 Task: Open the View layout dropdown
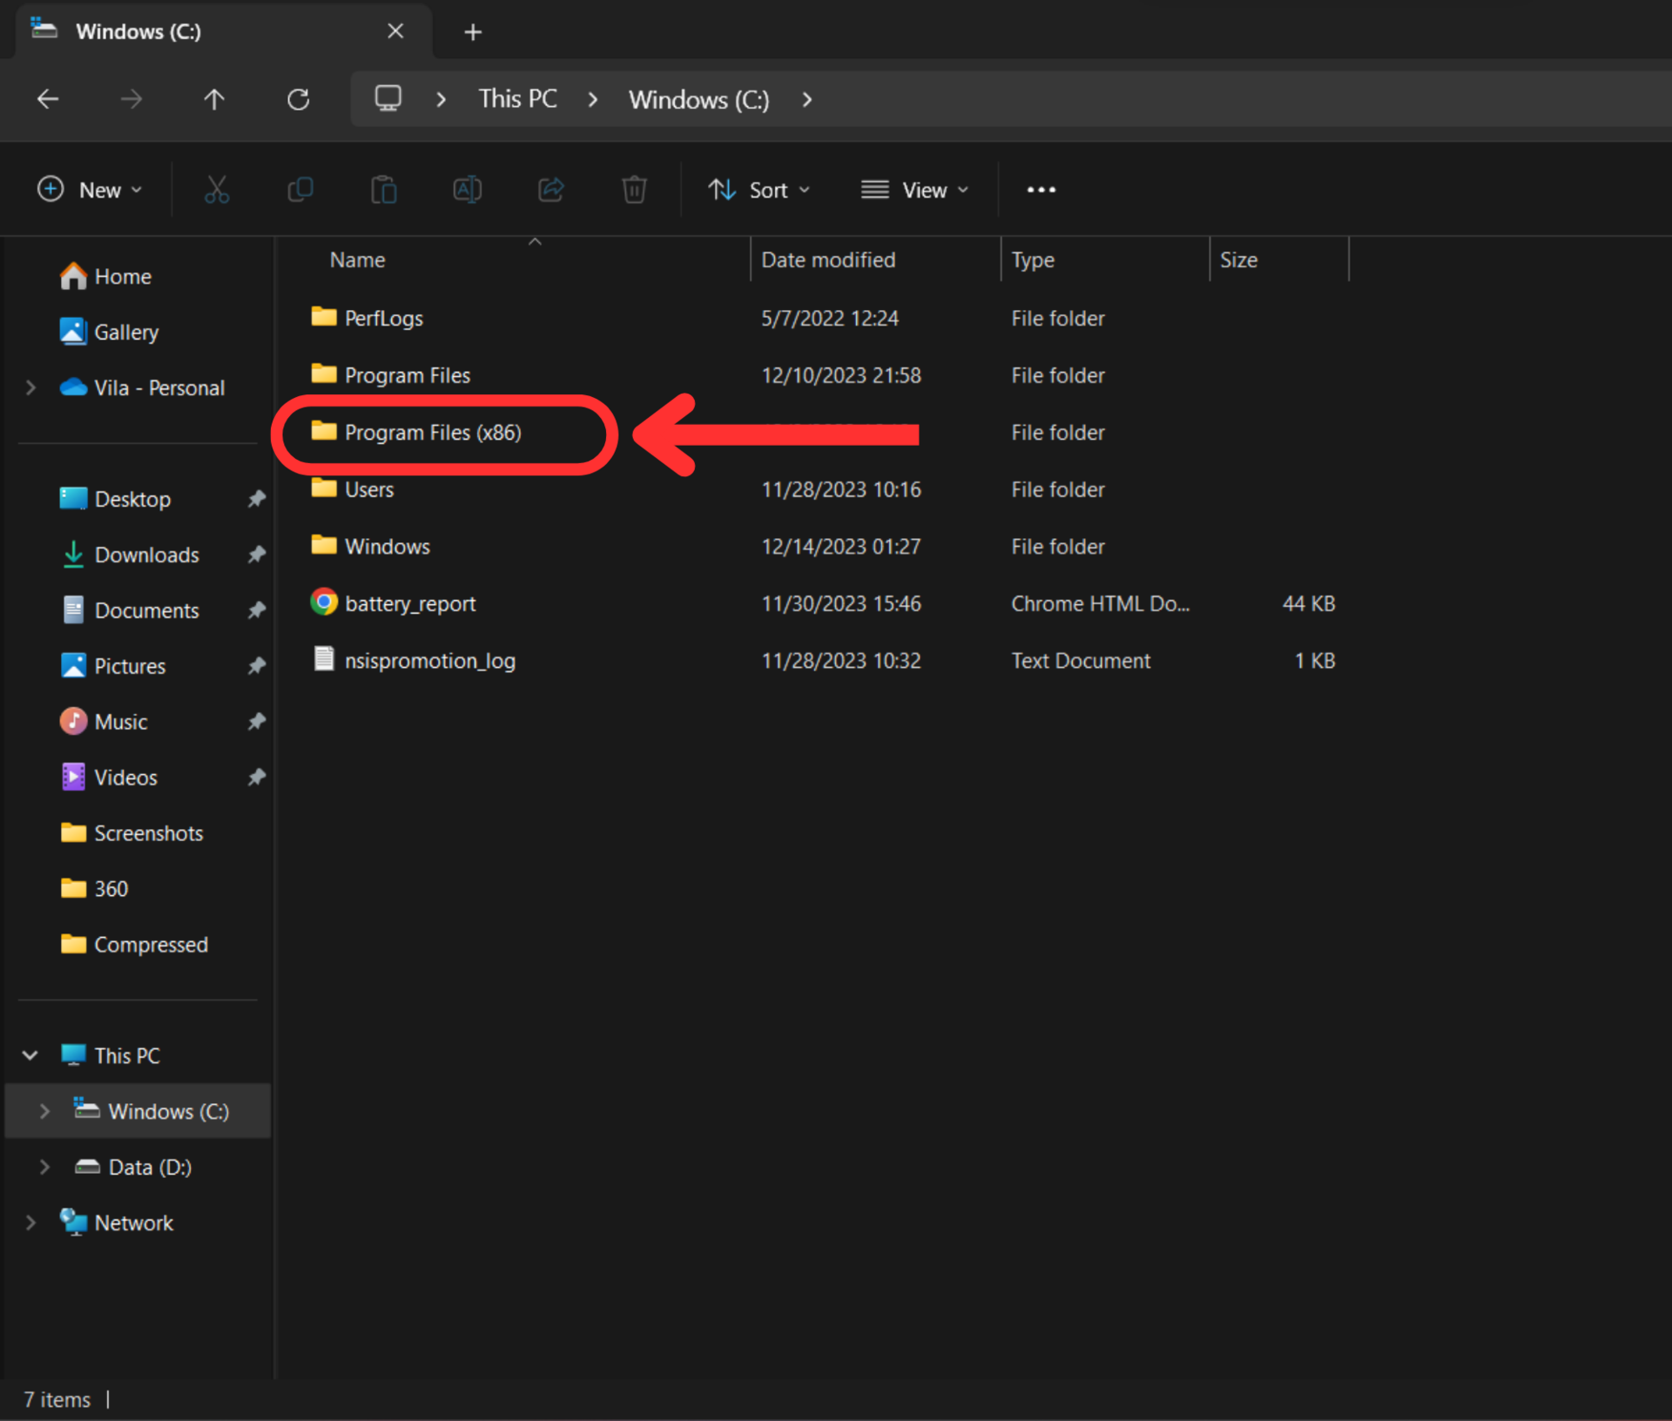914,189
